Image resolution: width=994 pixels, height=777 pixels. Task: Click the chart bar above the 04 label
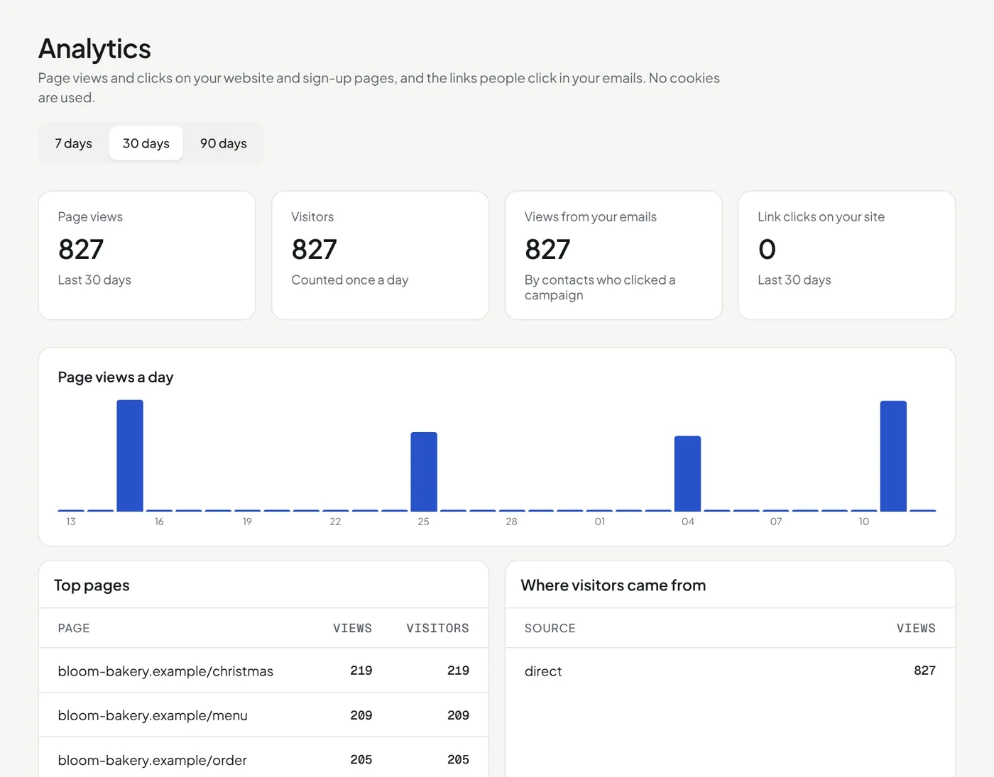(687, 473)
